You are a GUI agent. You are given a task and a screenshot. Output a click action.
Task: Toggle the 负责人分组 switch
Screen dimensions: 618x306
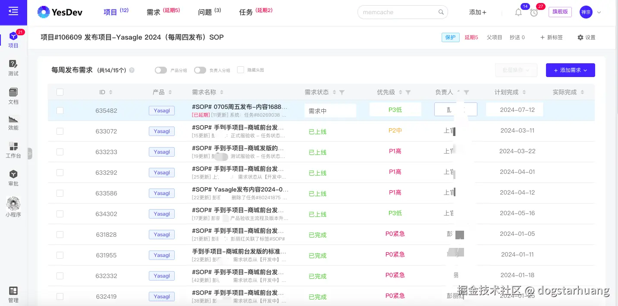pyautogui.click(x=200, y=70)
